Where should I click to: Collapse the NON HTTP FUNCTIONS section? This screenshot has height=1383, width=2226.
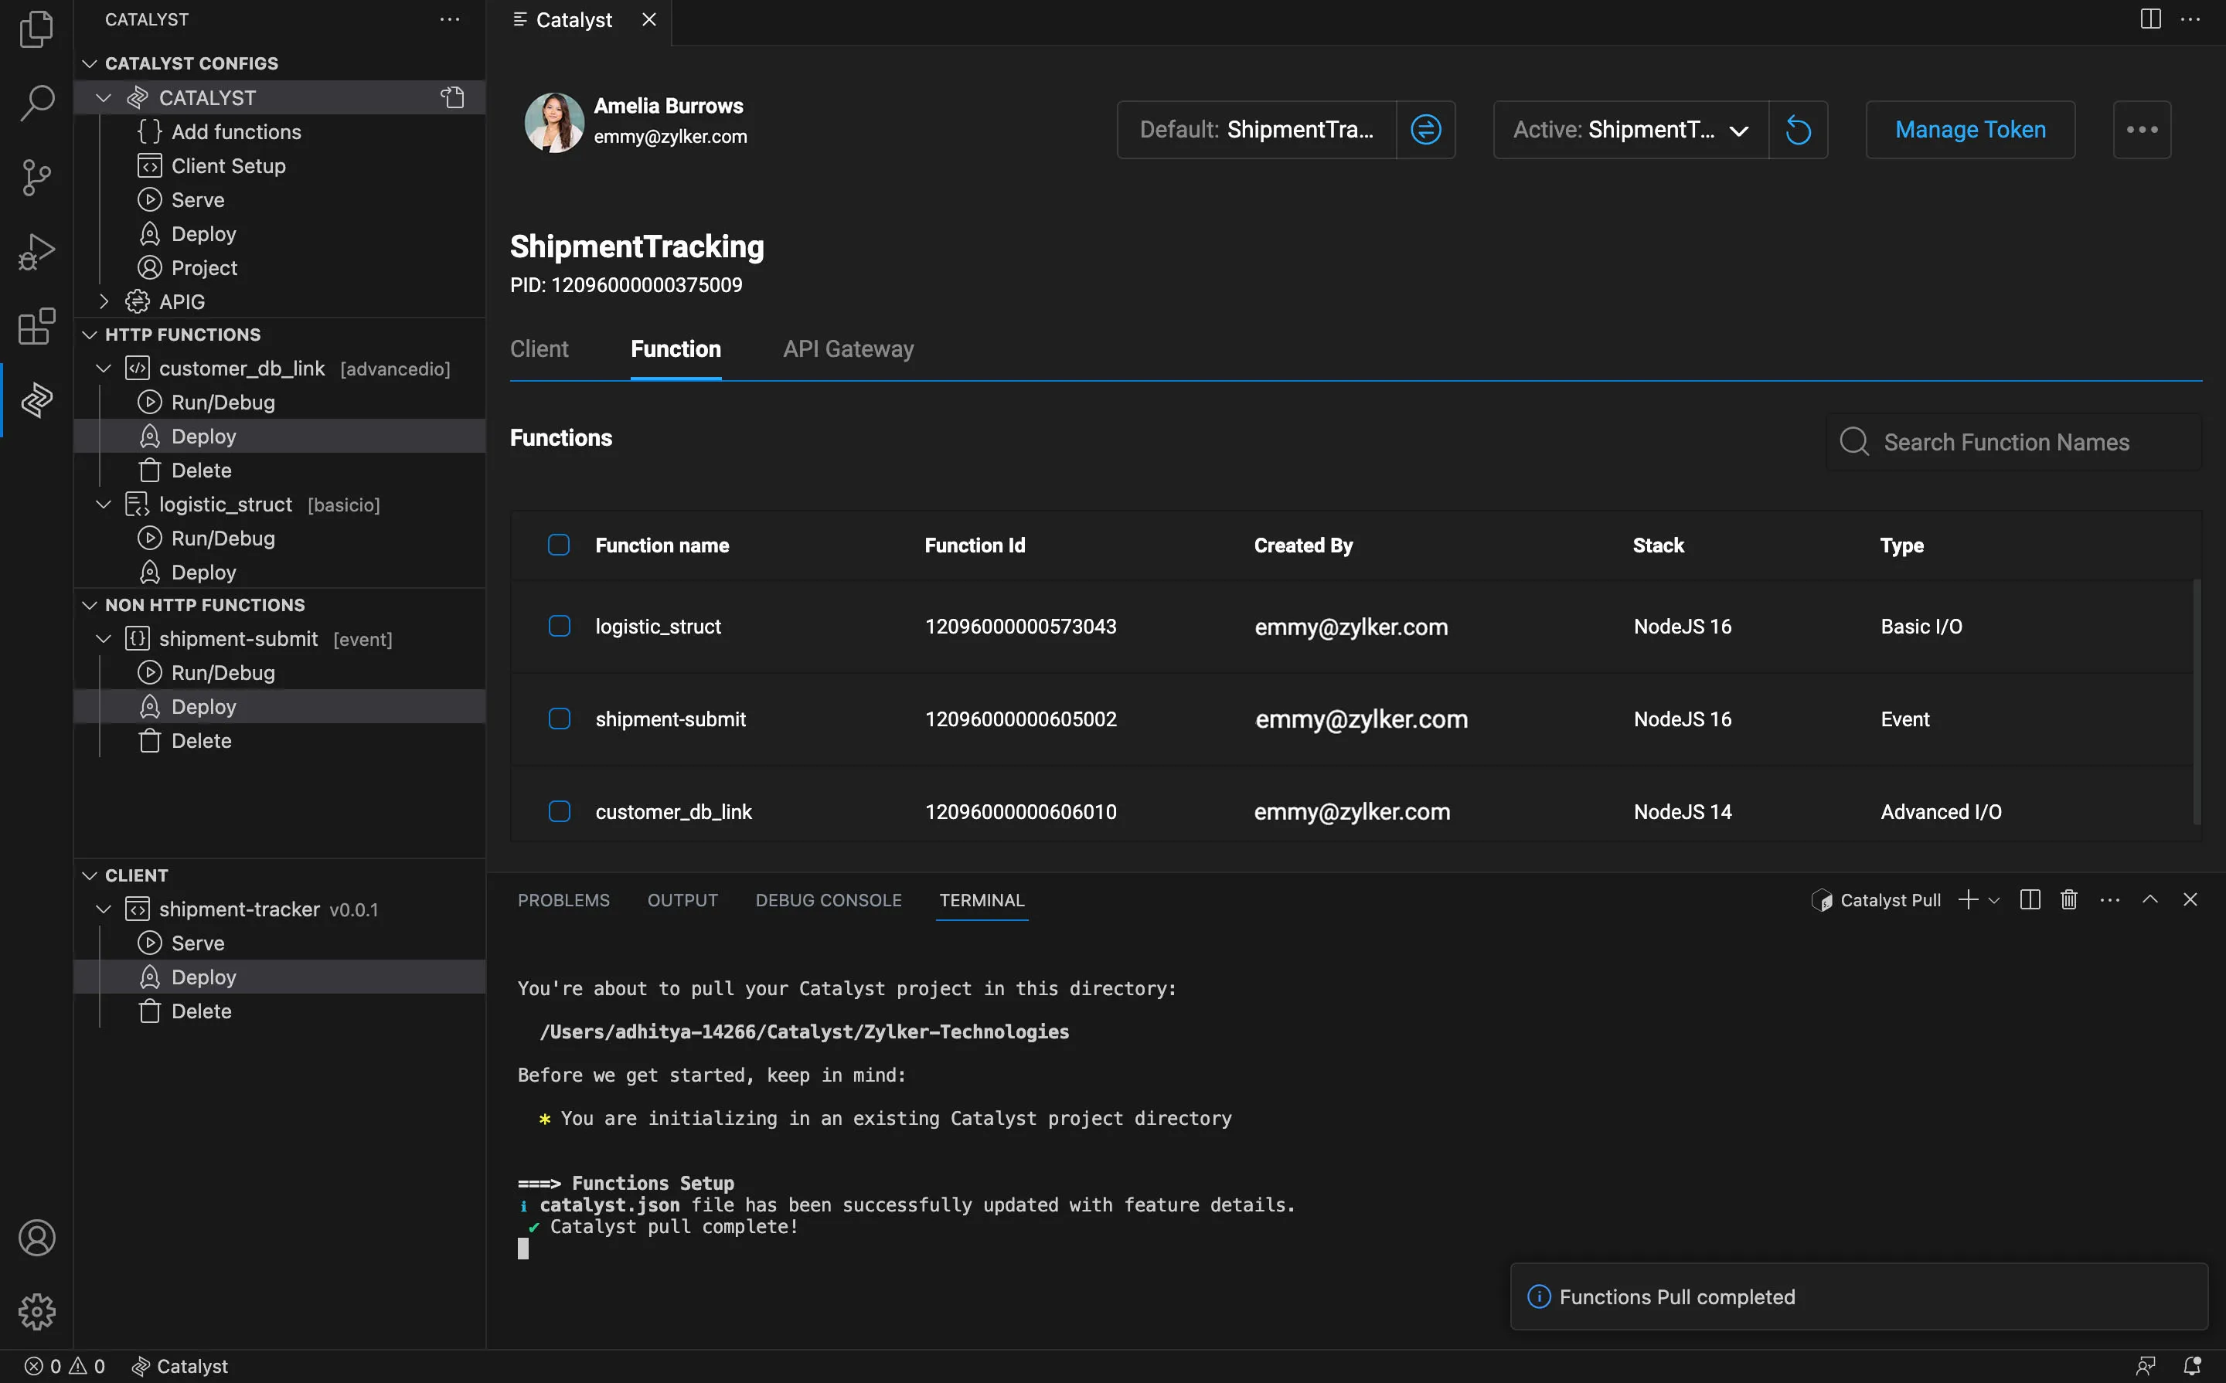point(90,605)
